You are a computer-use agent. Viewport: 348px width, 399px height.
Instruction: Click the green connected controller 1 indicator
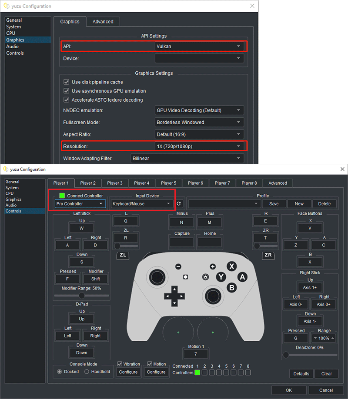[x=197, y=372]
